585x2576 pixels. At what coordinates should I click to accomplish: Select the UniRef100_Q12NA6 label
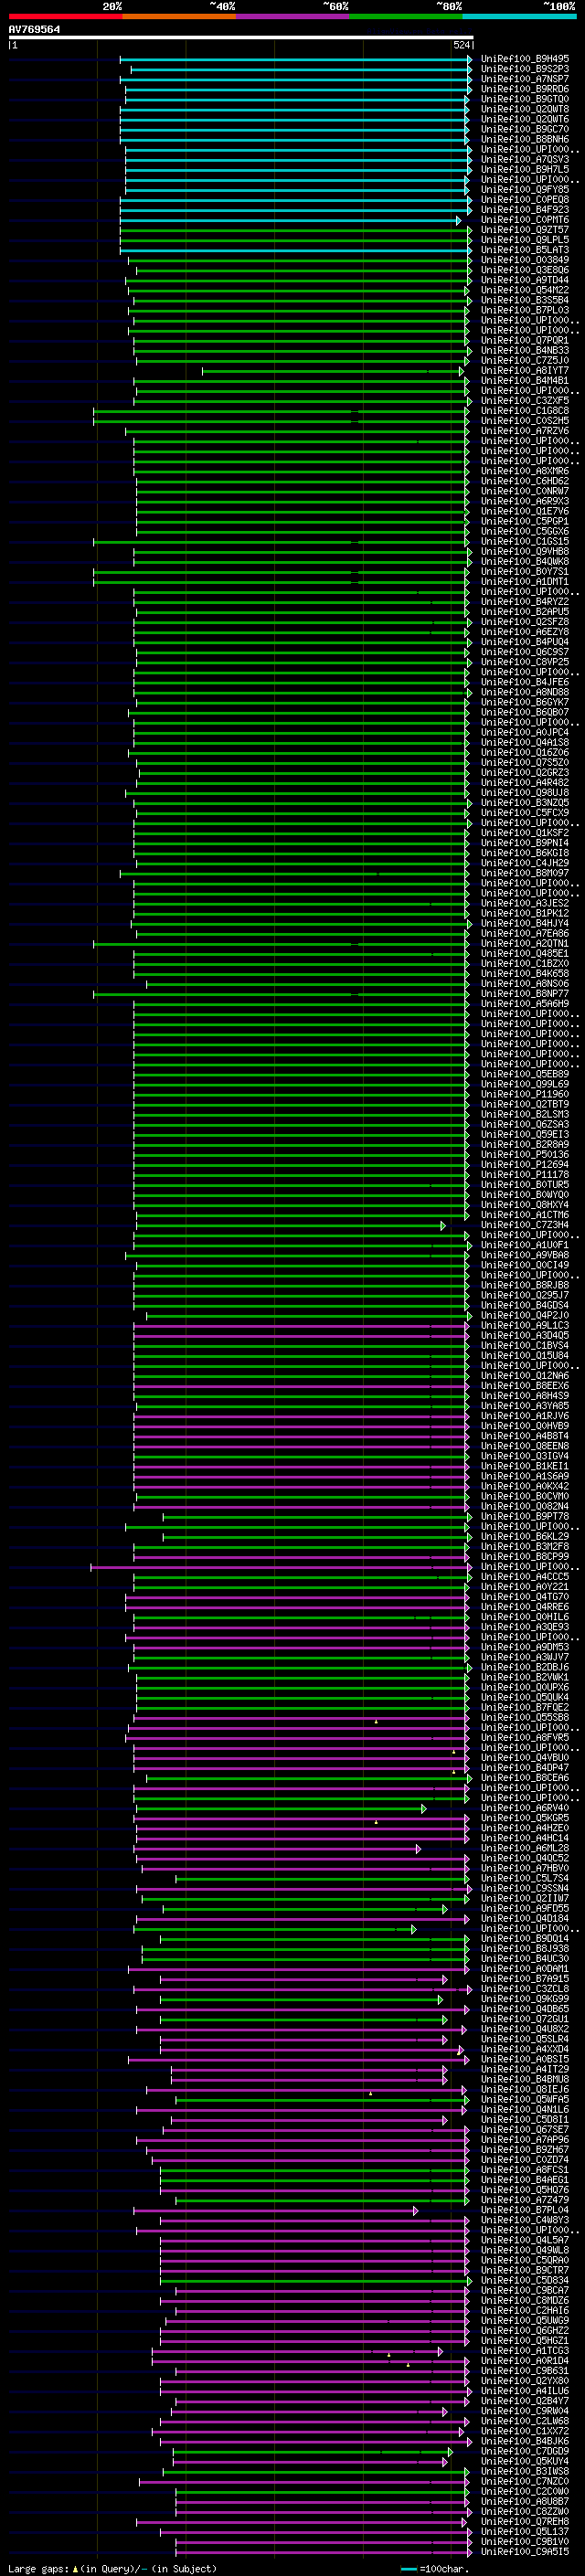tap(524, 1376)
